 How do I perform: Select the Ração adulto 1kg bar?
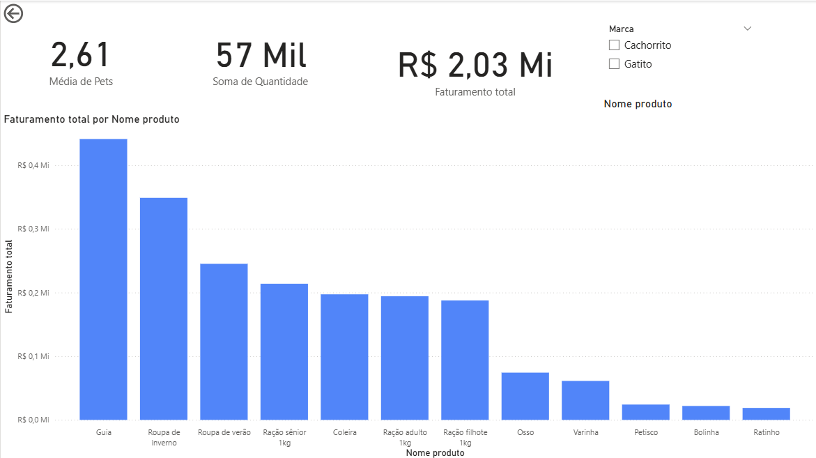tap(405, 358)
